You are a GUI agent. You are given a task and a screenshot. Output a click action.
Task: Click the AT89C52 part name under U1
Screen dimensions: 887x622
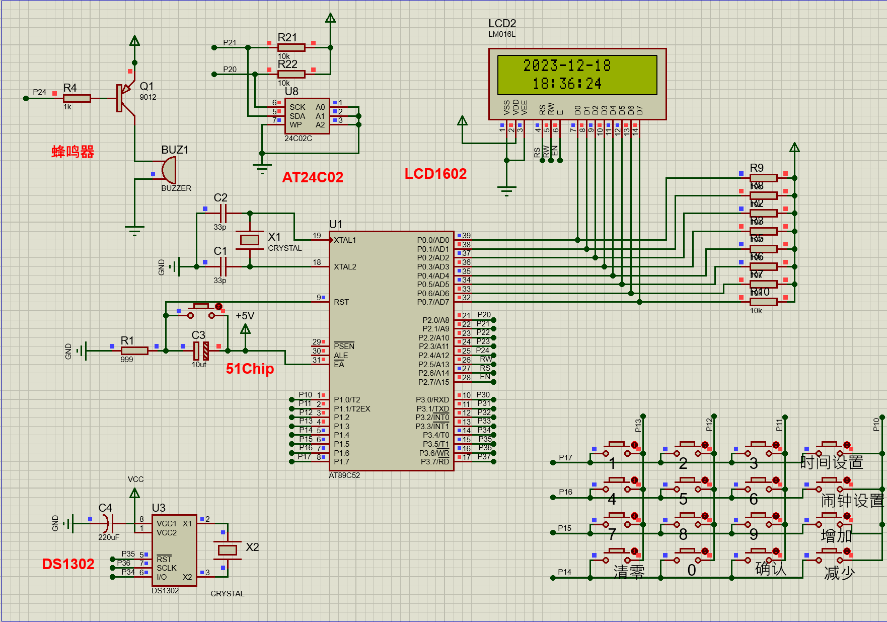coord(344,475)
